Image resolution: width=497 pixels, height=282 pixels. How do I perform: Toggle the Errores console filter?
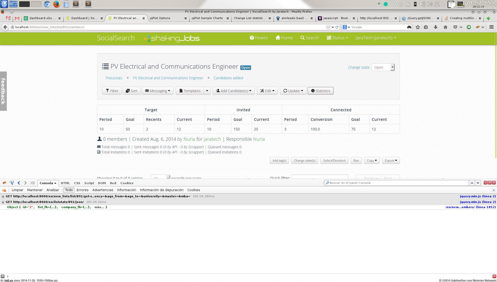click(82, 190)
